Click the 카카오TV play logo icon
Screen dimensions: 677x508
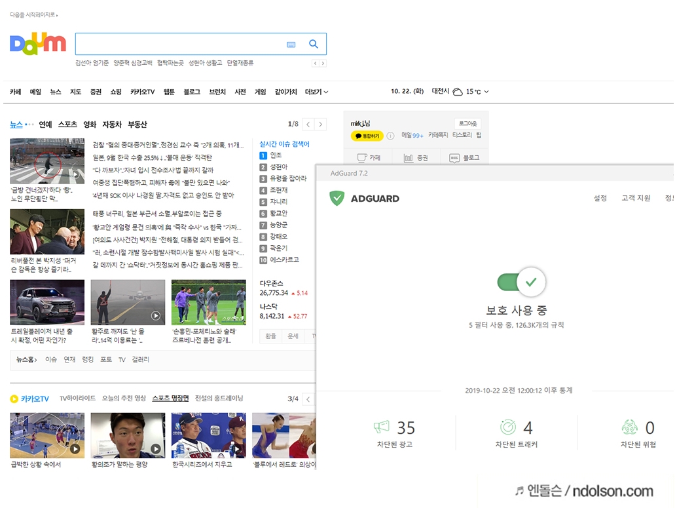pos(14,399)
